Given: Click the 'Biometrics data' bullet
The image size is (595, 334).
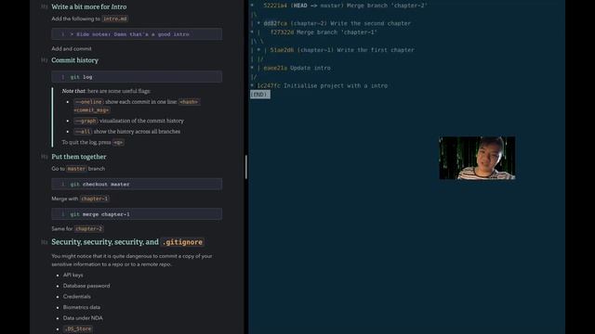Looking at the screenshot, I should coord(82,307).
